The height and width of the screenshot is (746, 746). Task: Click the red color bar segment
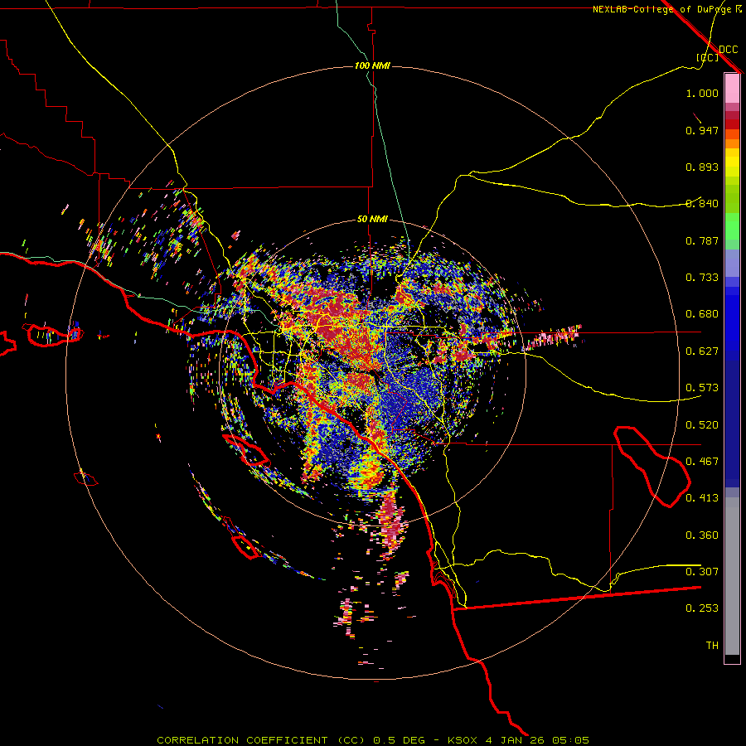click(x=732, y=124)
